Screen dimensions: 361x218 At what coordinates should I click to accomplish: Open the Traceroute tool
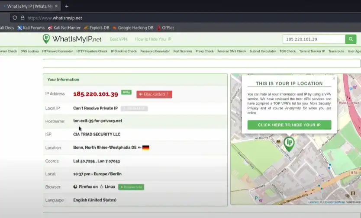[x=336, y=51]
